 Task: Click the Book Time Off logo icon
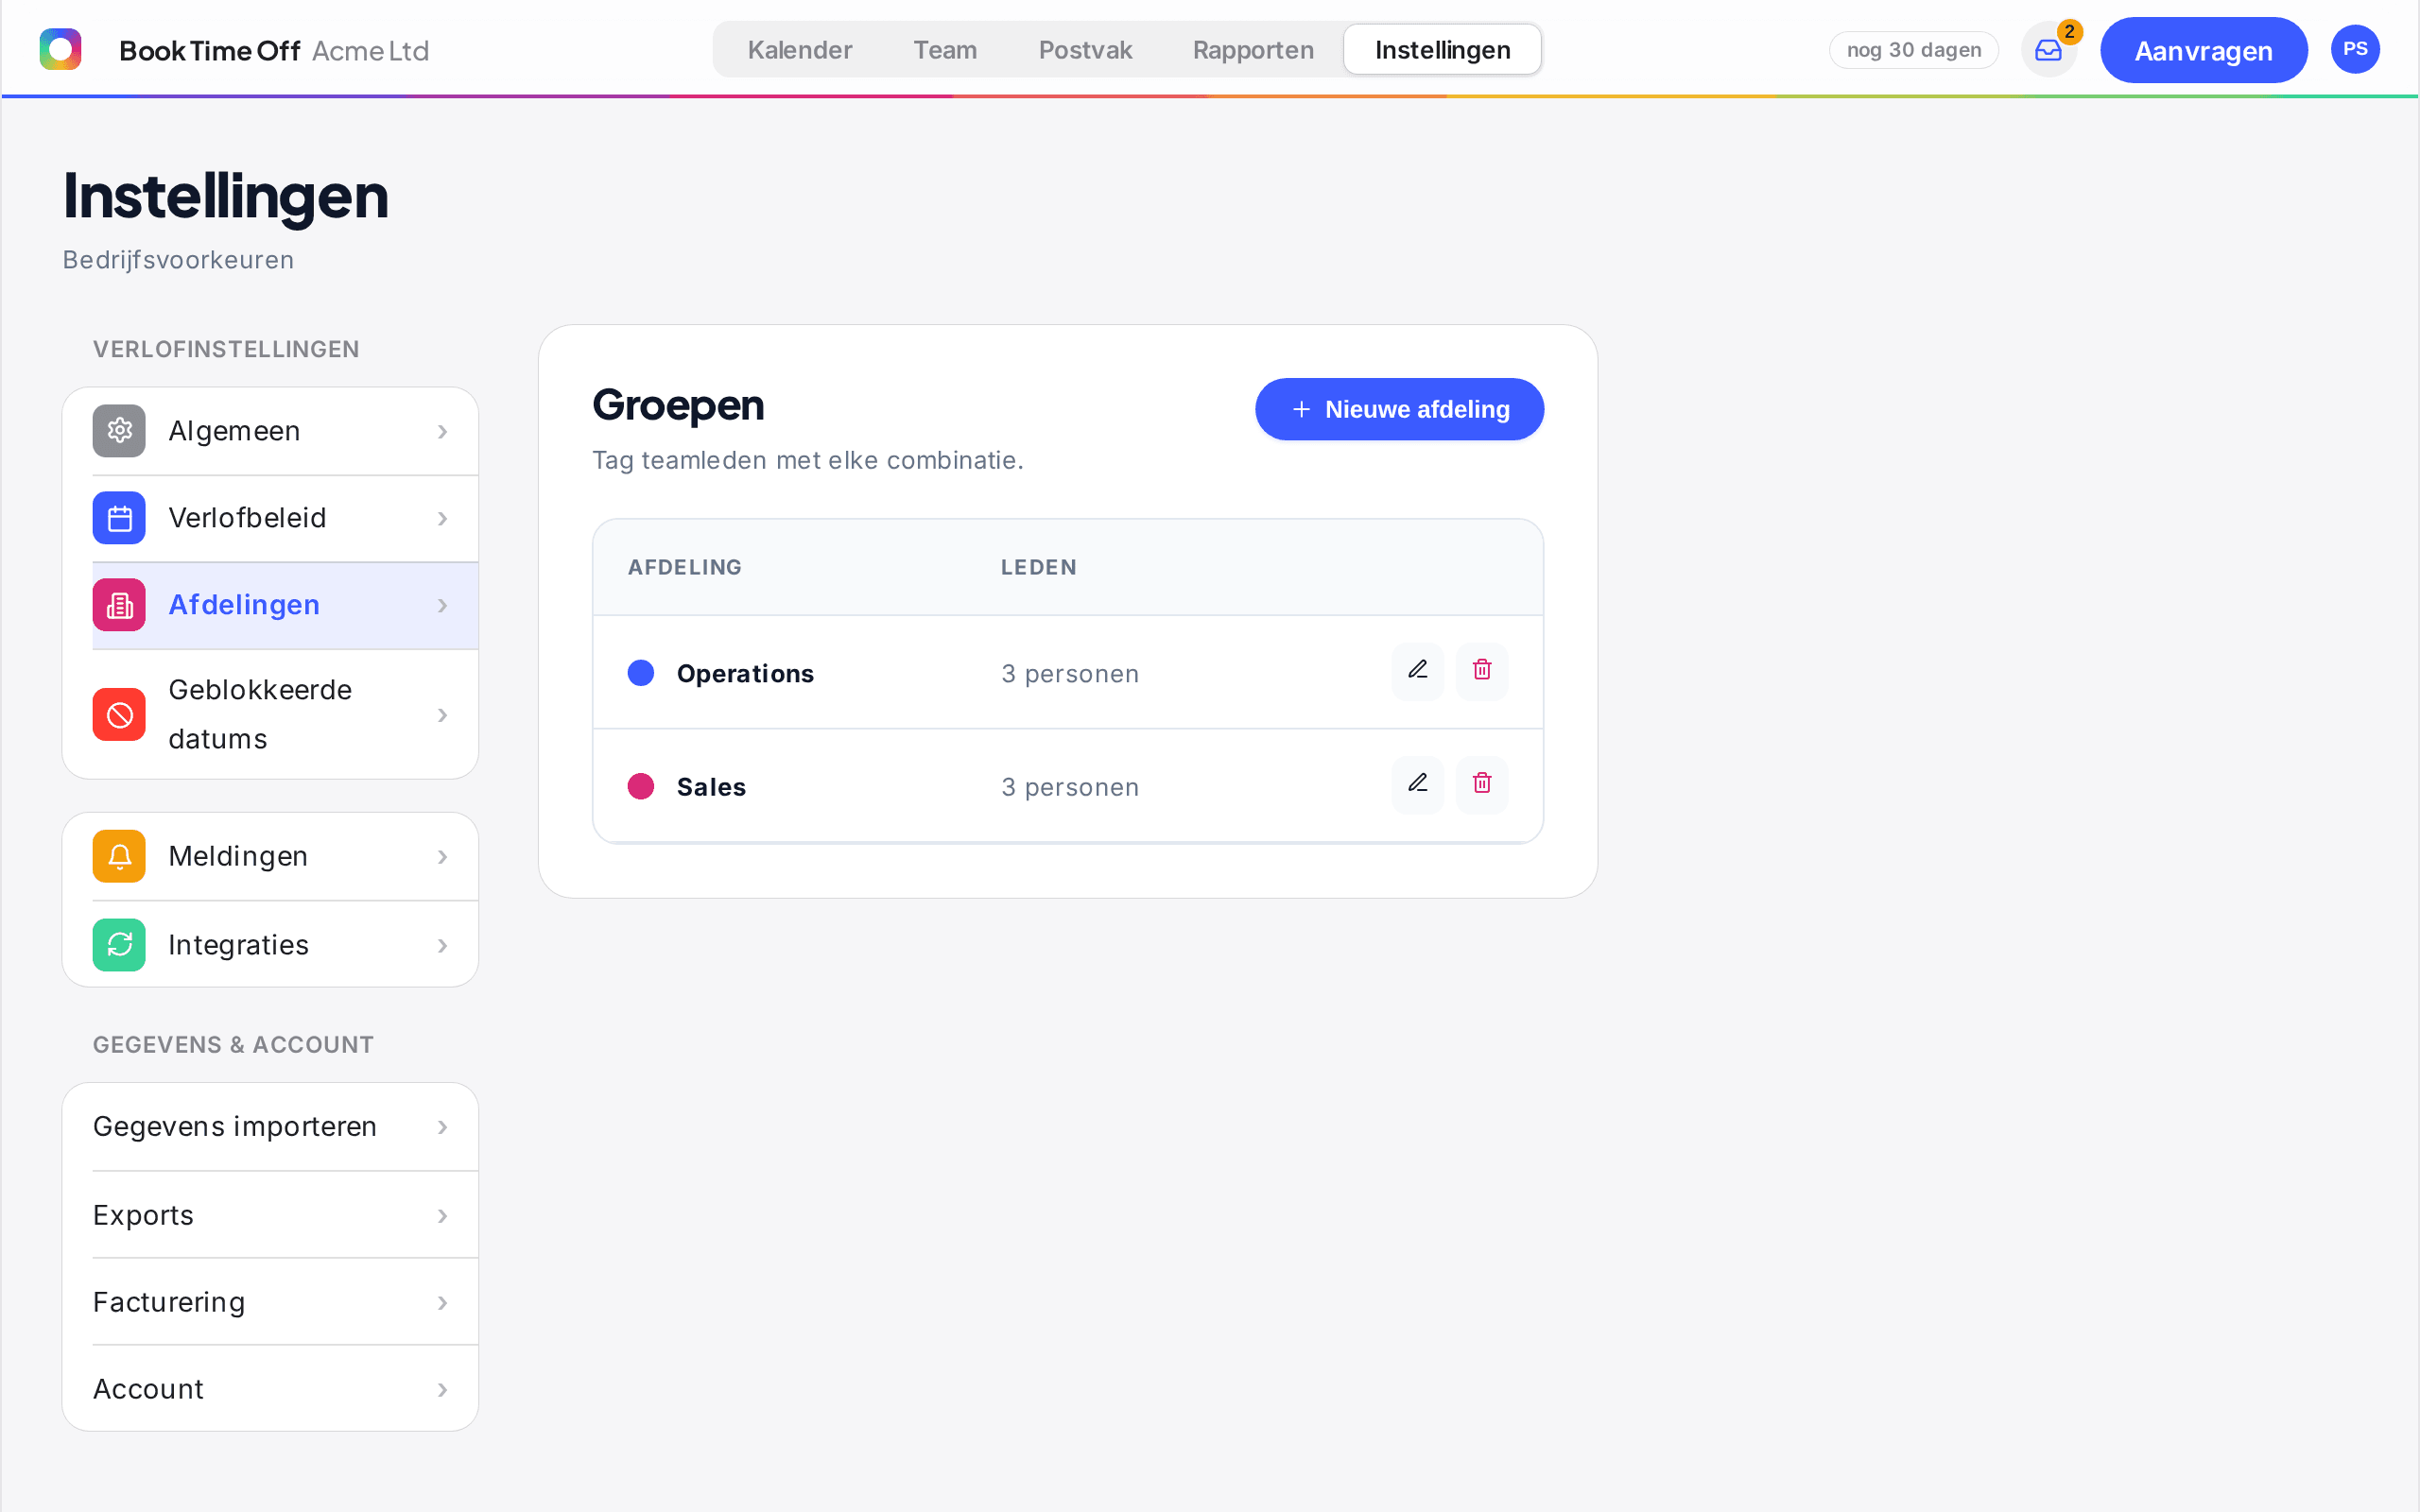[60, 49]
